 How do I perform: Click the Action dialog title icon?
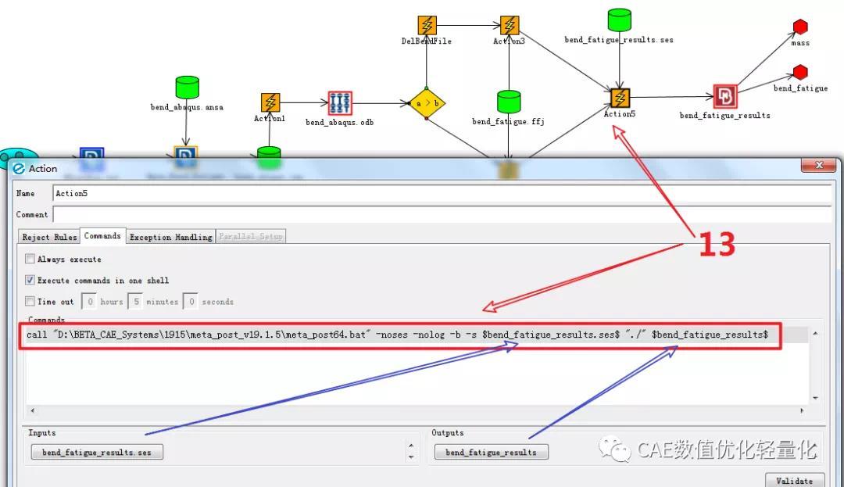point(19,168)
